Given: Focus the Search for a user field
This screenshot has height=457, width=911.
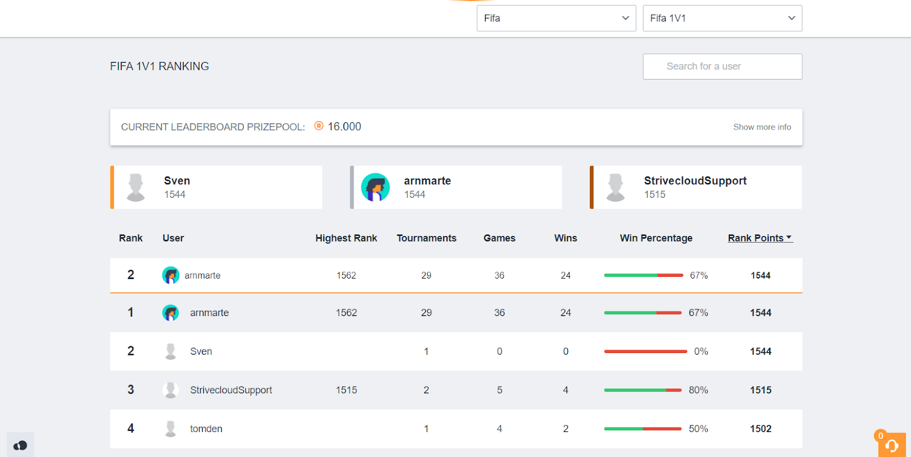Looking at the screenshot, I should pos(722,67).
